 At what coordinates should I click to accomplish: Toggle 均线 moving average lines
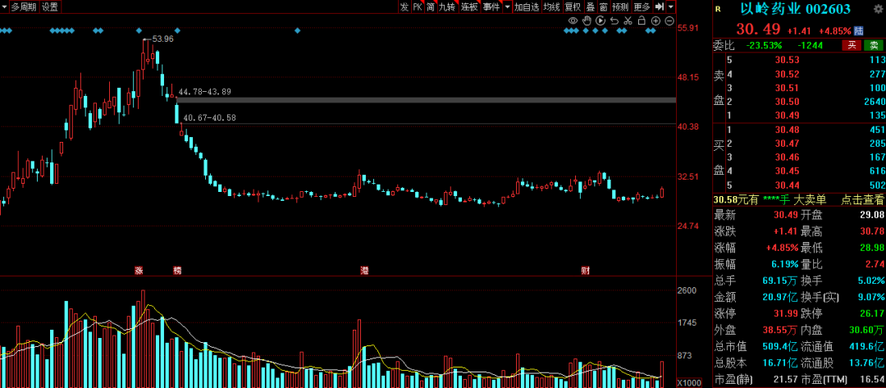coord(552,7)
